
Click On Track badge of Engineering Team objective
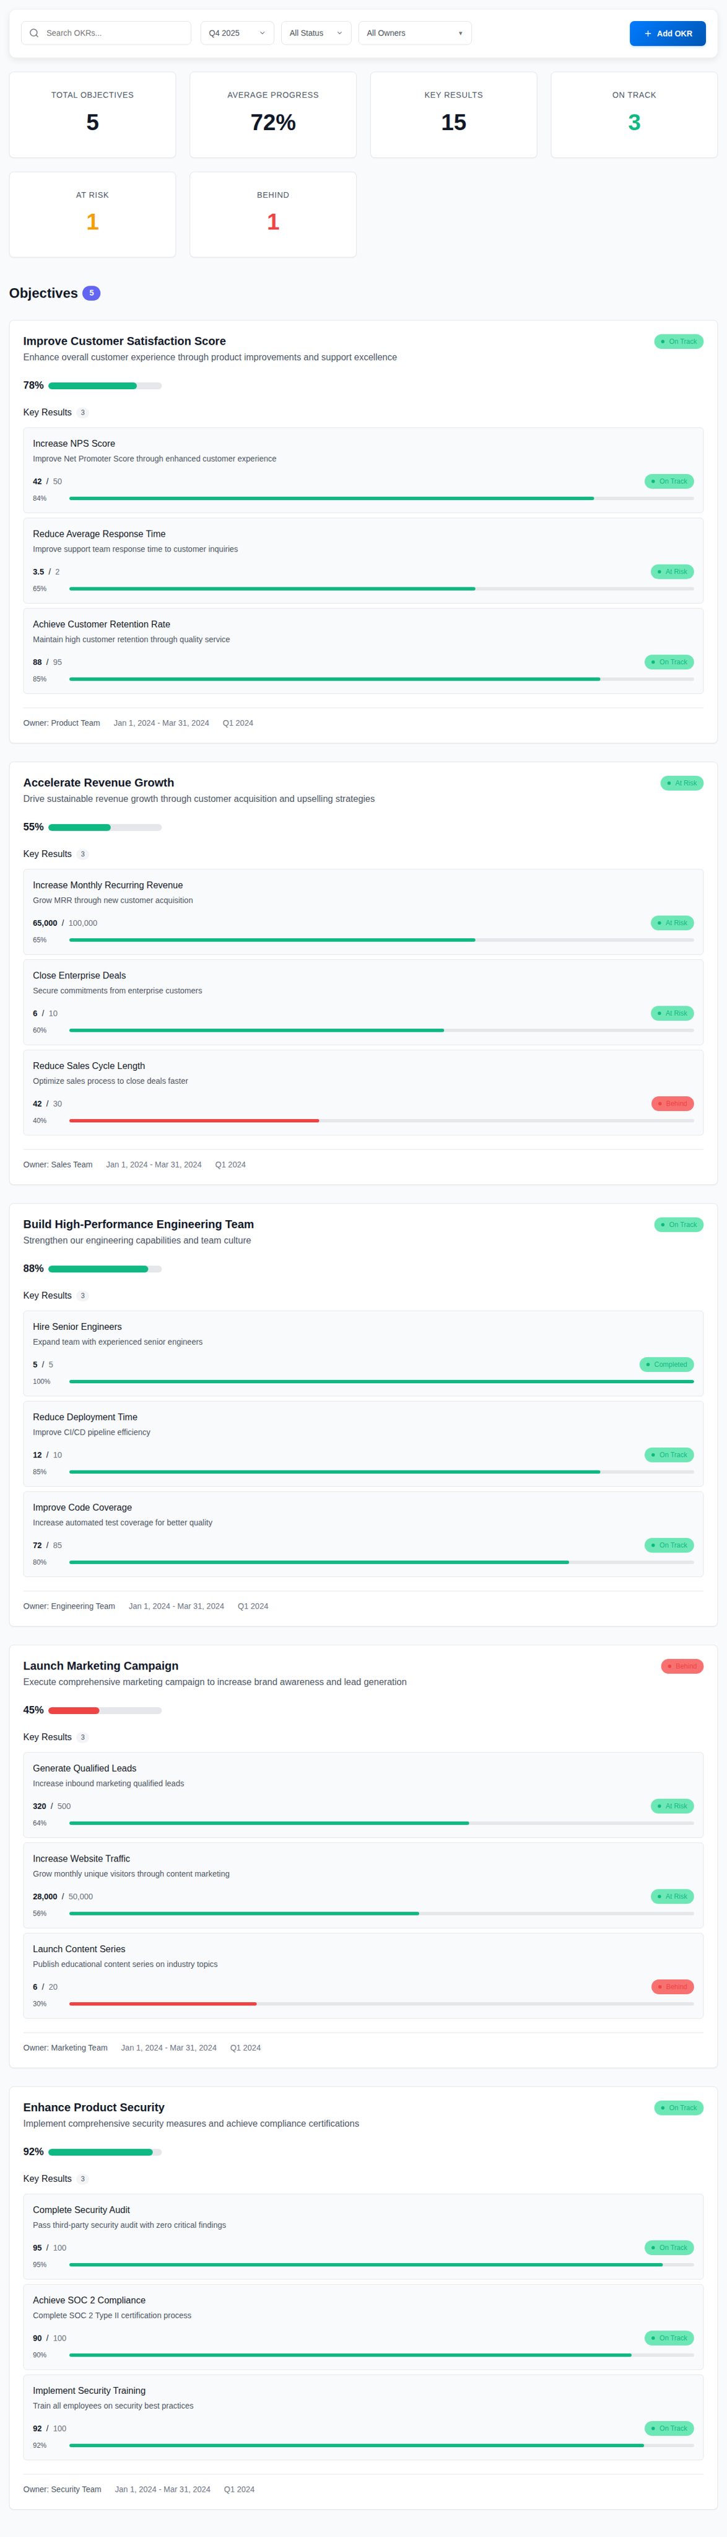pyautogui.click(x=679, y=1225)
